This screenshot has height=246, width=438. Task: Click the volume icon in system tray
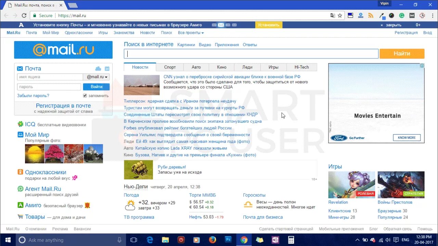click(388, 240)
